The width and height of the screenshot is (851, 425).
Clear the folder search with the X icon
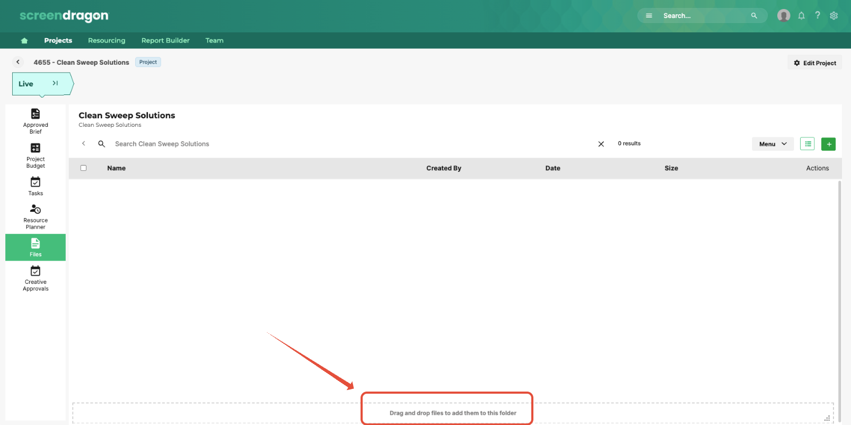(601, 144)
